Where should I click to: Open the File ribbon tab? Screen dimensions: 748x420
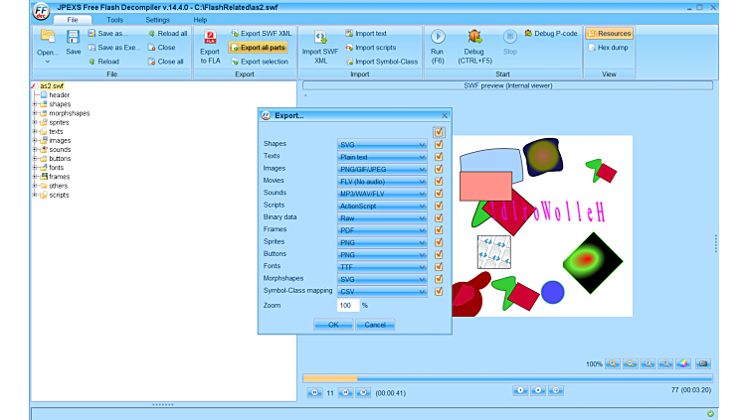pyautogui.click(x=73, y=20)
